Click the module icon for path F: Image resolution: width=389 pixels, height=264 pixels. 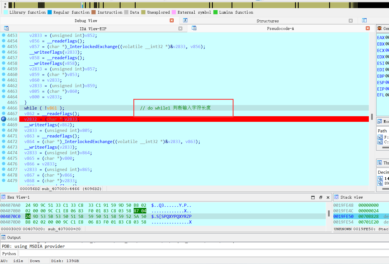click(x=380, y=137)
